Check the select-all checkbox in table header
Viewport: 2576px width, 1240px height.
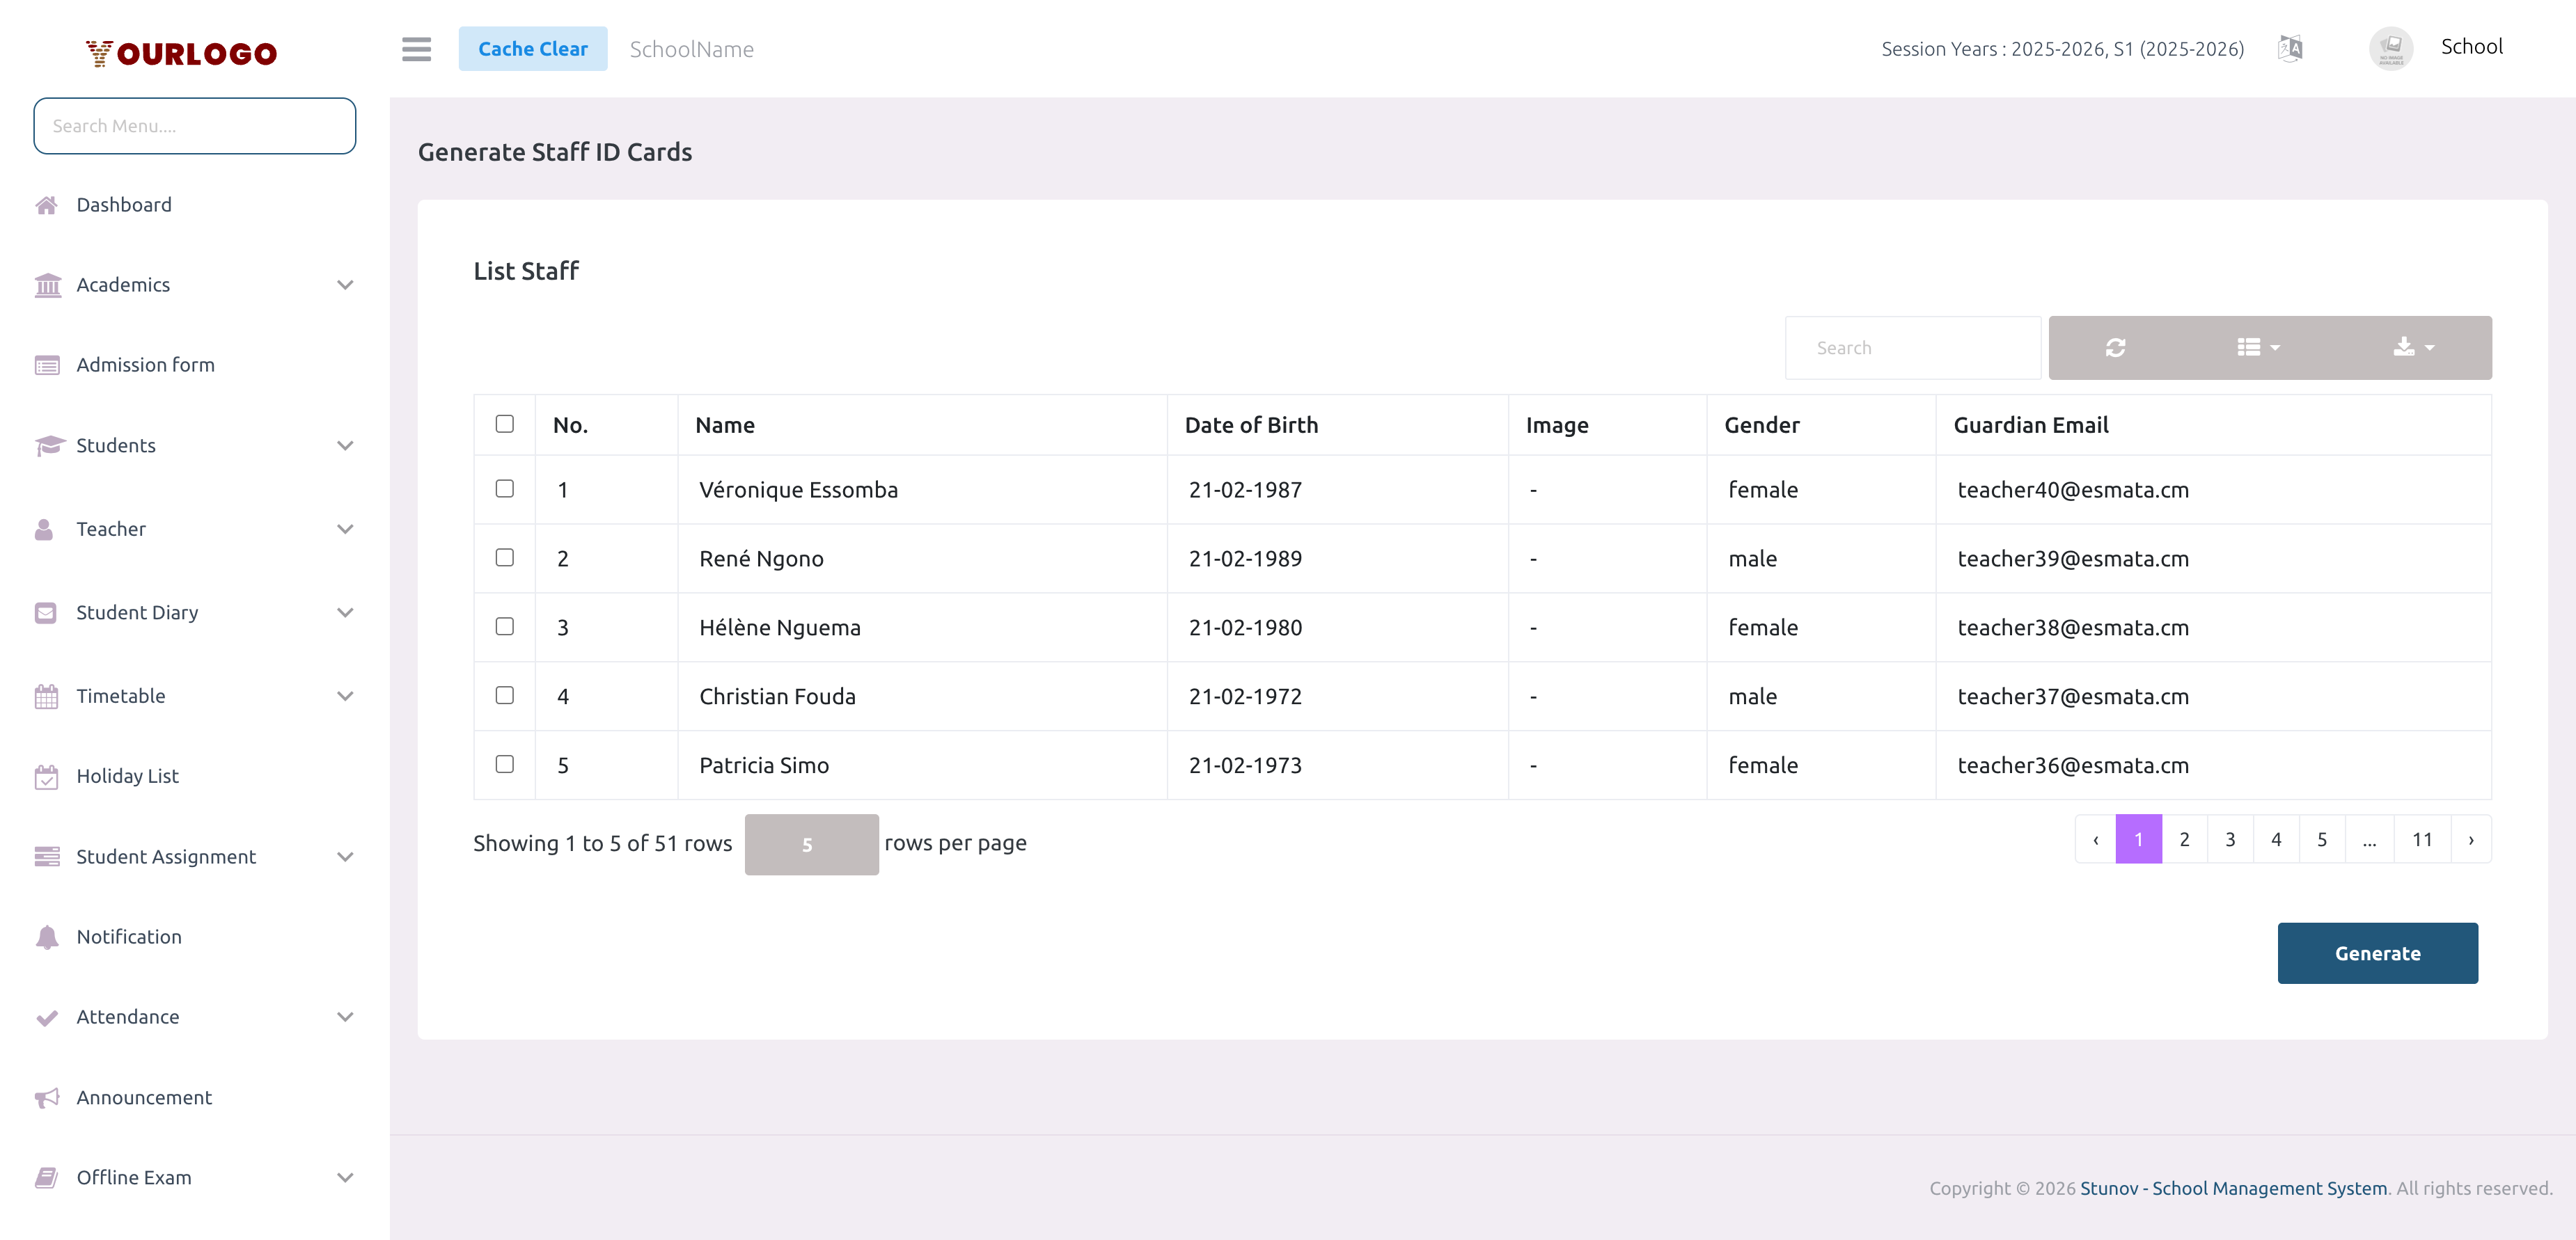pyautogui.click(x=505, y=424)
